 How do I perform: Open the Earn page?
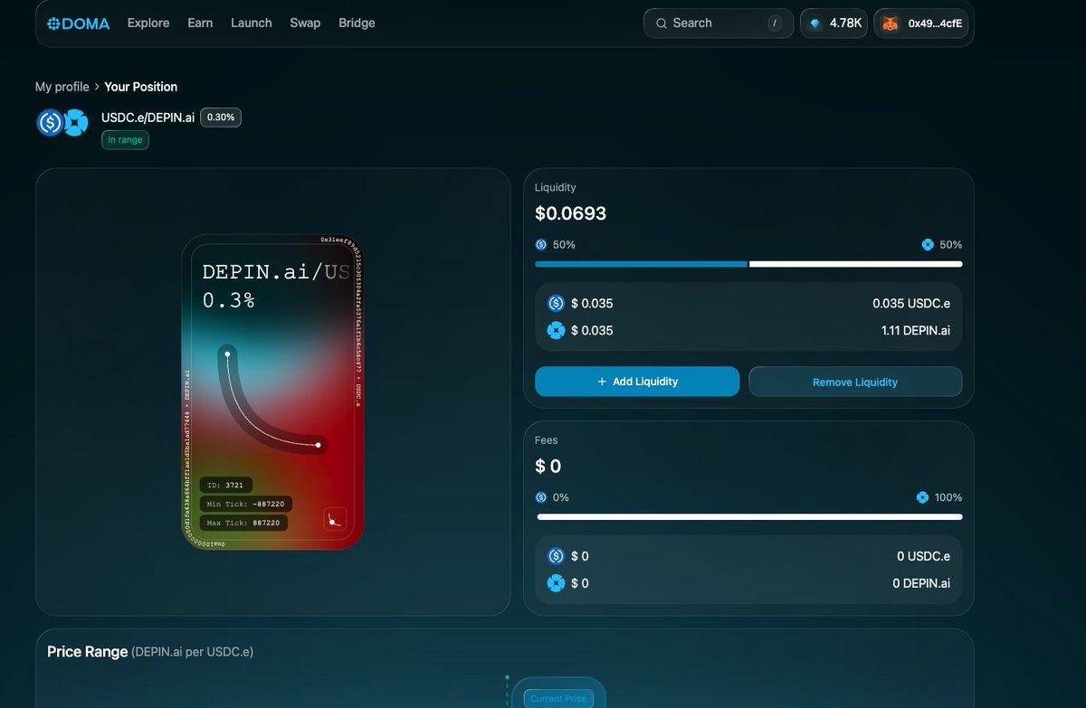coord(200,23)
